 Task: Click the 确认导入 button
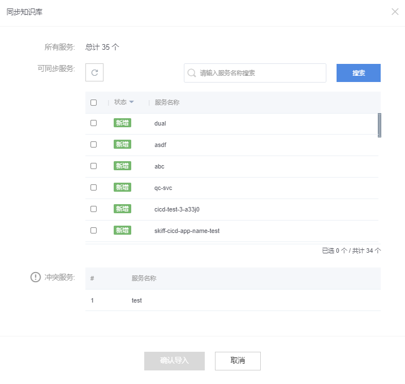tap(174, 361)
